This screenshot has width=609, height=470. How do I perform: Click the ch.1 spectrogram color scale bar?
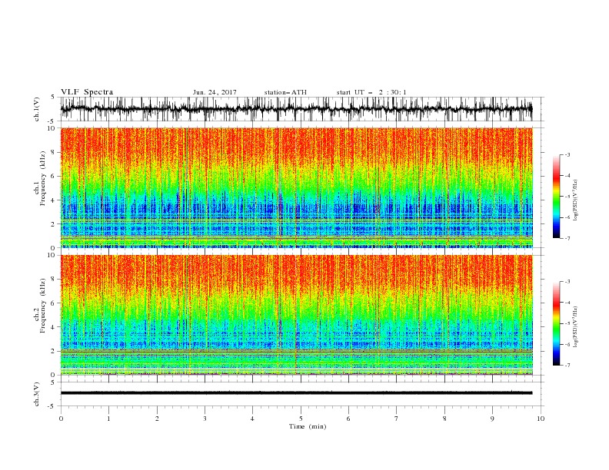coord(556,197)
